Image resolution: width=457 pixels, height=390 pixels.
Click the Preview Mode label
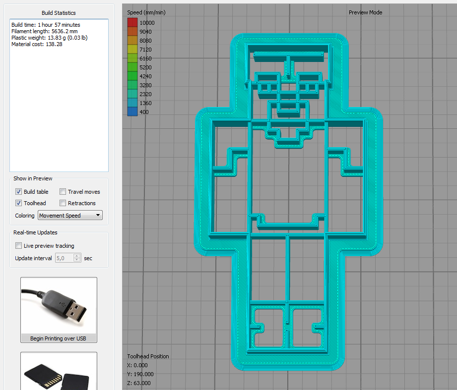365,12
